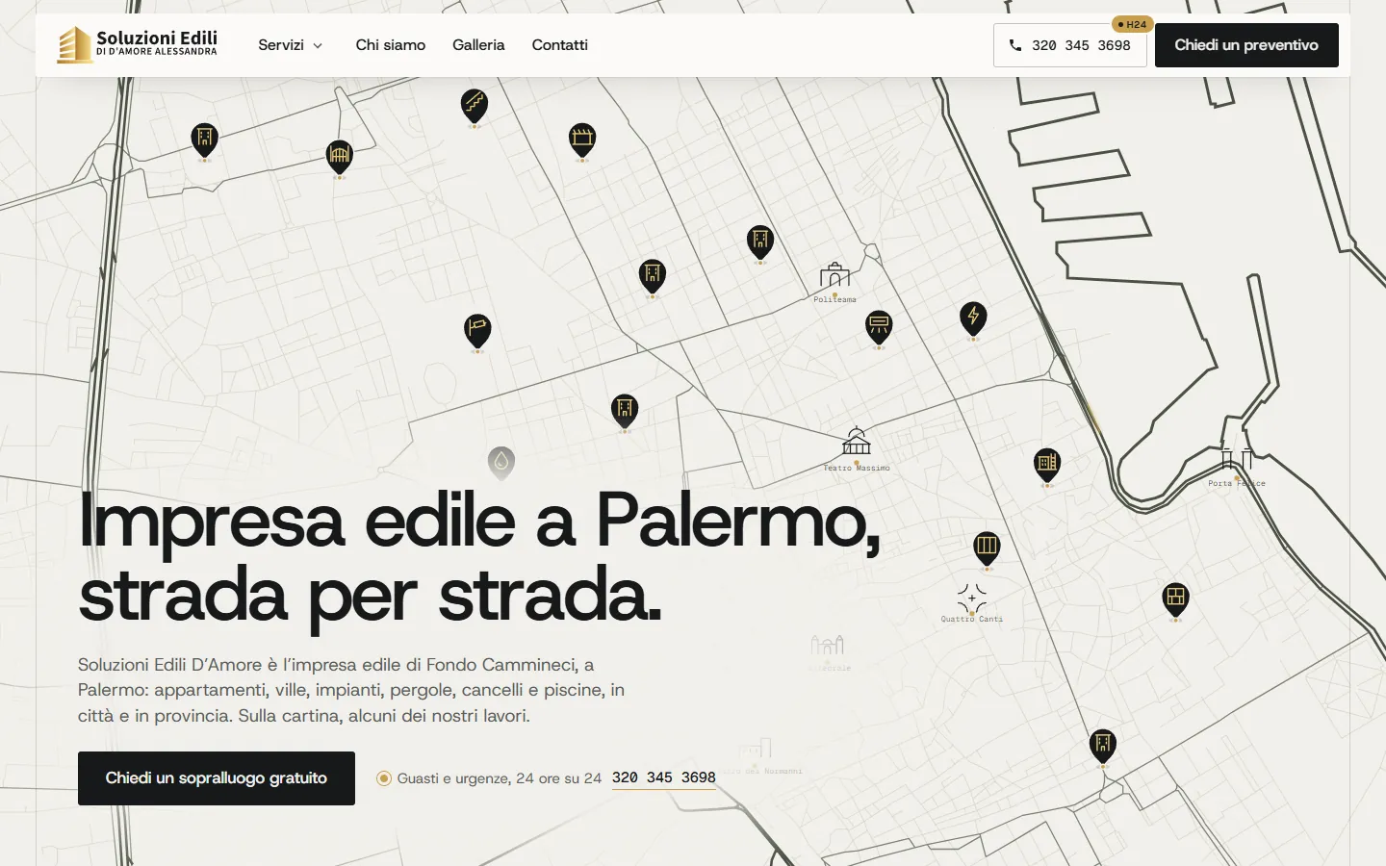Click the header phone number button
1386x866 pixels.
click(1069, 45)
